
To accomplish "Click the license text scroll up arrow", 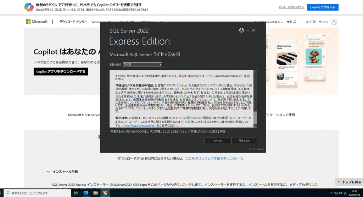I will pos(255,72).
